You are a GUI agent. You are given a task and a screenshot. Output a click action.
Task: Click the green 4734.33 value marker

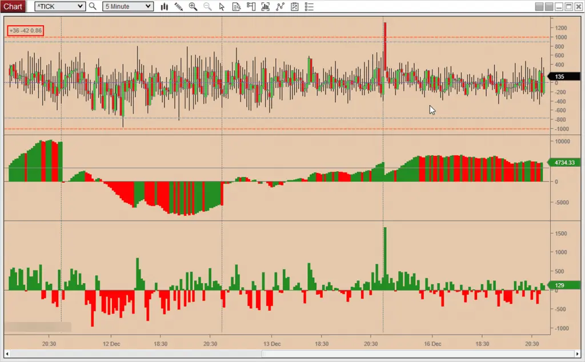(563, 162)
